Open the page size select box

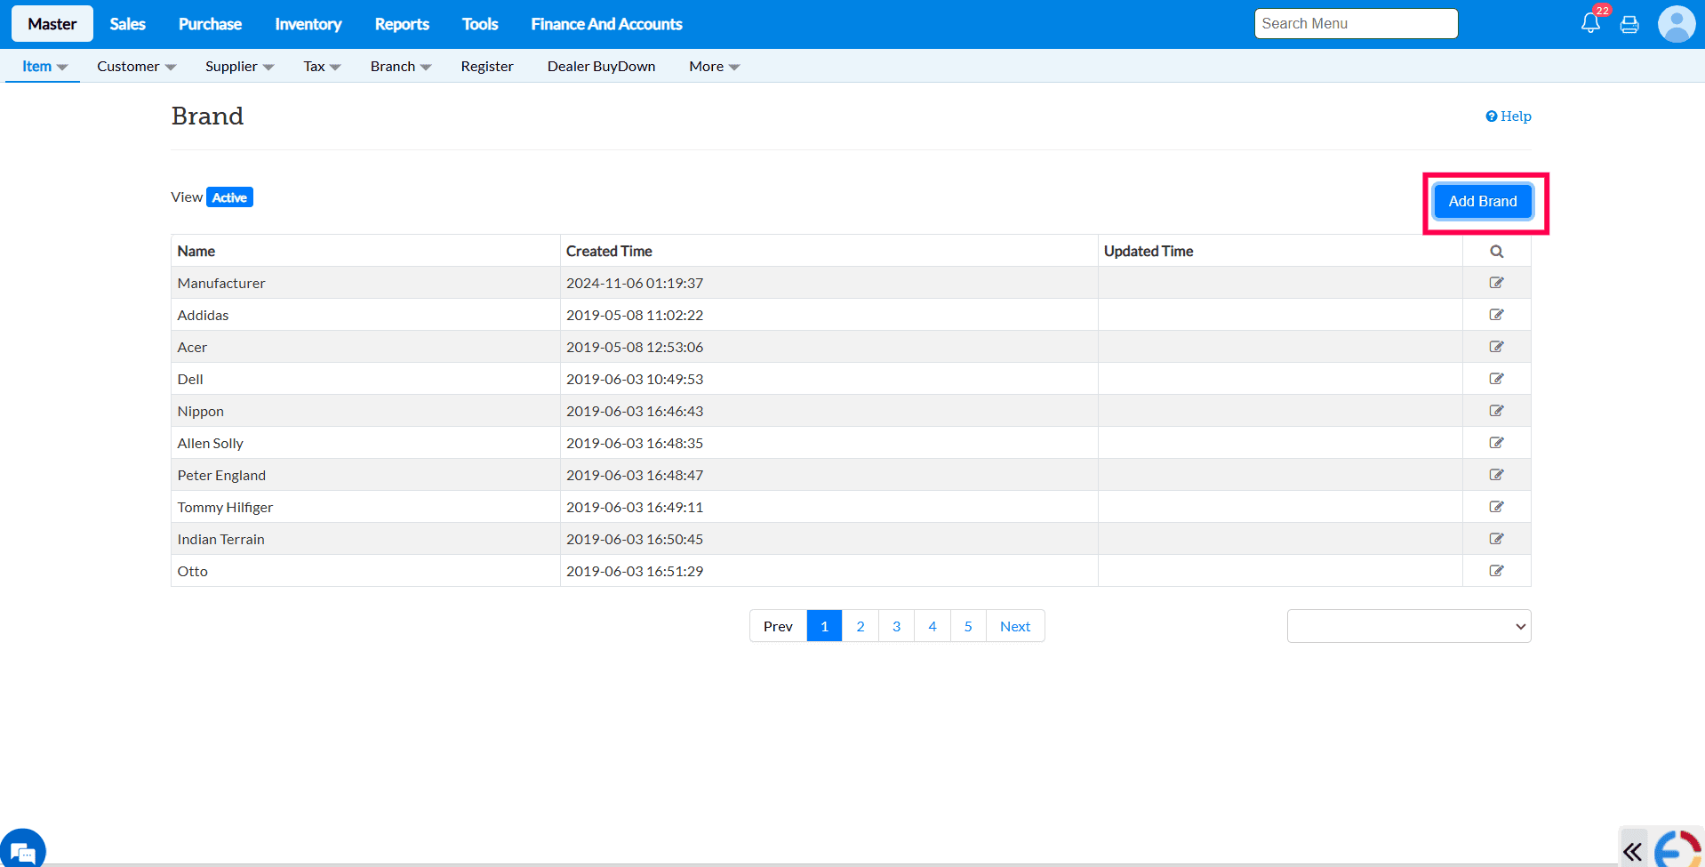tap(1408, 626)
